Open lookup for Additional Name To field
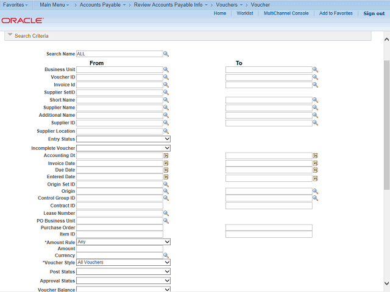 click(315, 115)
